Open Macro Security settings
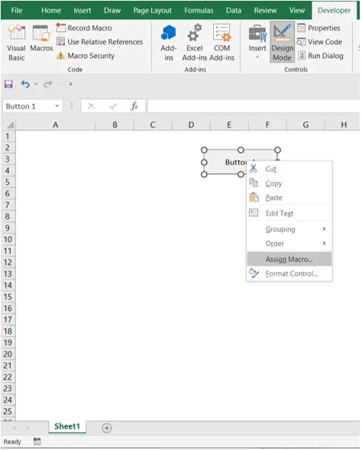The width and height of the screenshot is (362, 450). click(86, 55)
